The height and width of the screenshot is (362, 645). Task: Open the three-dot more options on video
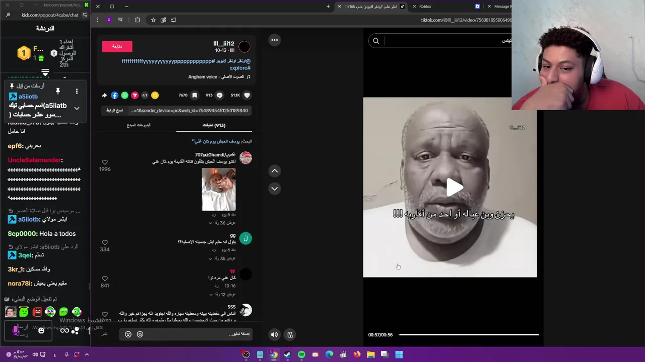[x=275, y=40]
